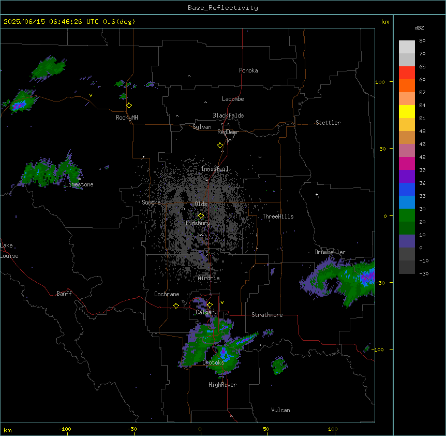Click the Banff town label

click(64, 294)
